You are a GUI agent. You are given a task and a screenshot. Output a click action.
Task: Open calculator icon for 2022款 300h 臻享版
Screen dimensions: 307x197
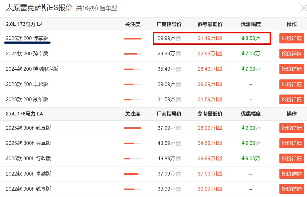pyautogui.click(x=178, y=189)
